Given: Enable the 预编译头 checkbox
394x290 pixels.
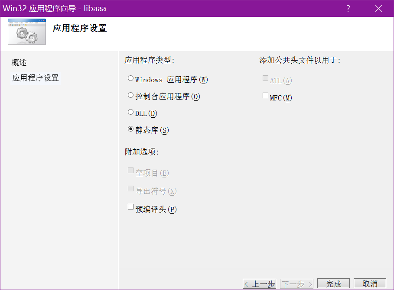Looking at the screenshot, I should tap(130, 207).
